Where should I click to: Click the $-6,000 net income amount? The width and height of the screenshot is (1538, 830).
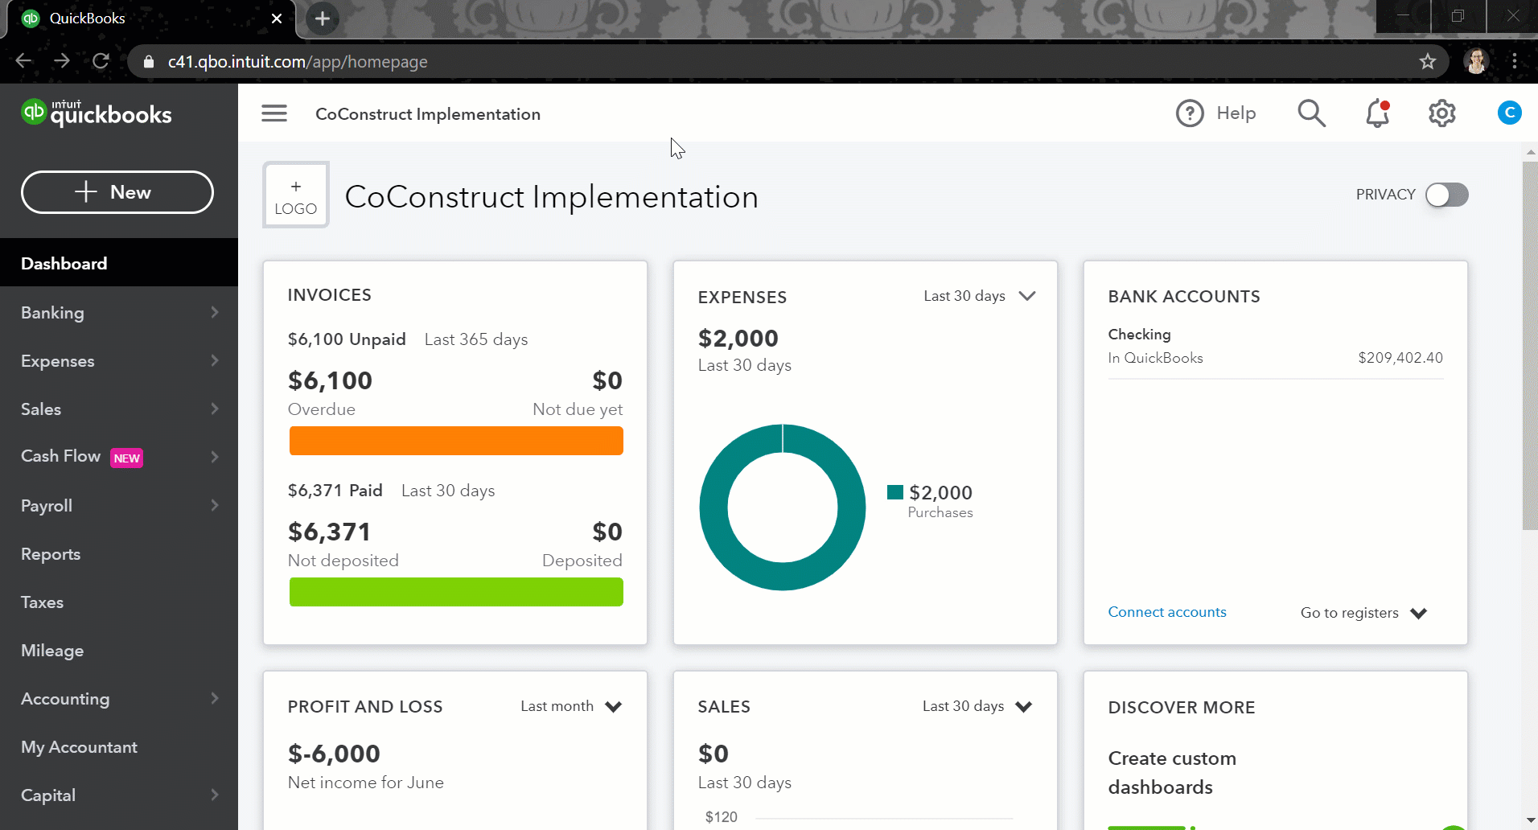click(334, 754)
